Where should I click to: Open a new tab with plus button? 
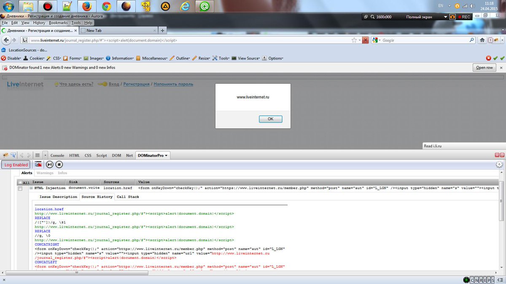[x=162, y=30]
